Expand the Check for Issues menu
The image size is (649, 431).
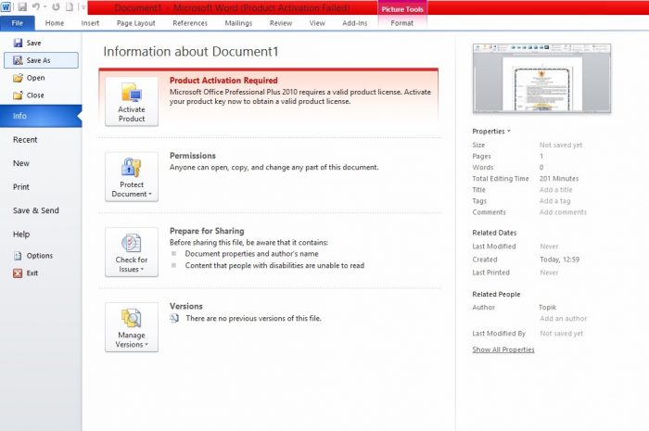(x=131, y=251)
